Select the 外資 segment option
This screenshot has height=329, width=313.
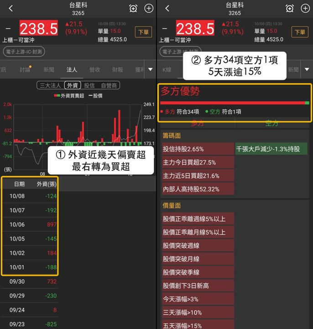(x=73, y=85)
